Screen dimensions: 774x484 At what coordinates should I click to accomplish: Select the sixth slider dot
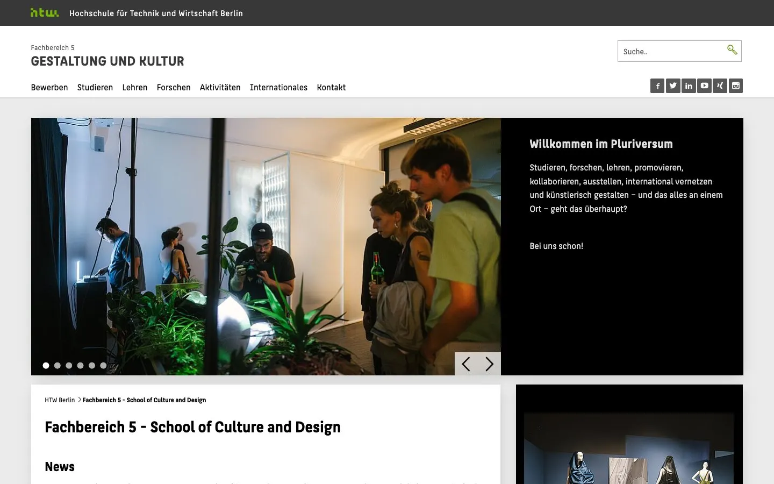pyautogui.click(x=103, y=366)
